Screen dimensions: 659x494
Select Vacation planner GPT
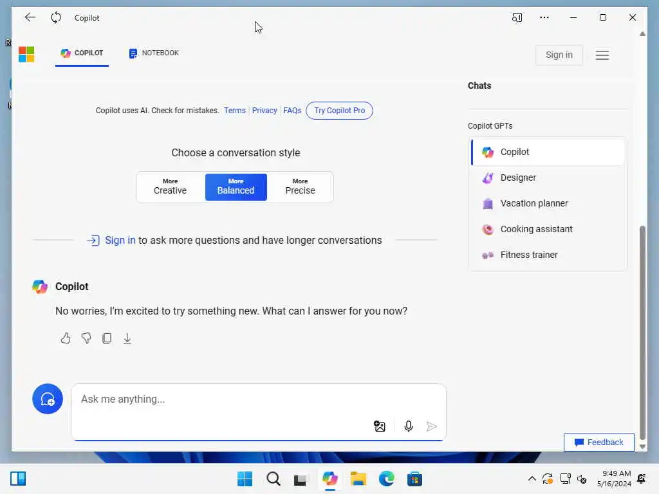pos(548,203)
